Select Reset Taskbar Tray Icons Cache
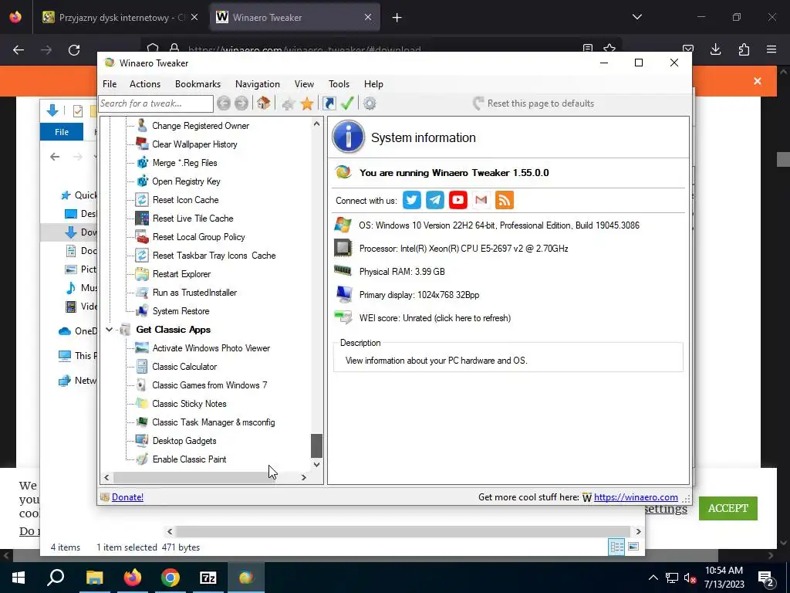This screenshot has height=593, width=790. (x=214, y=256)
